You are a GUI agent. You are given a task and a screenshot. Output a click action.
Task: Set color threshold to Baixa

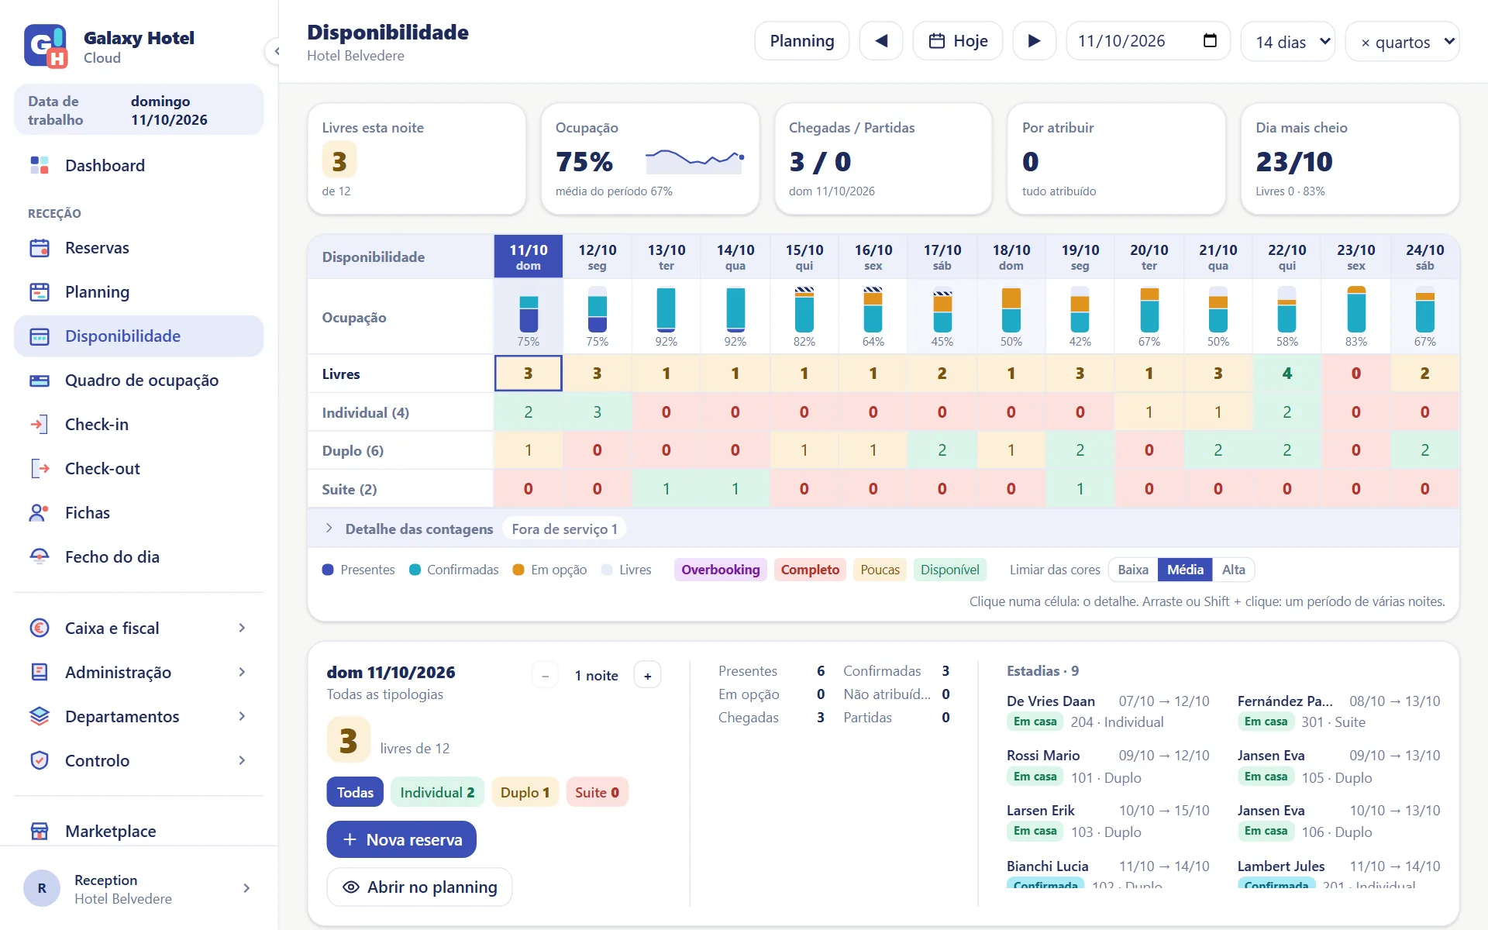click(1133, 570)
